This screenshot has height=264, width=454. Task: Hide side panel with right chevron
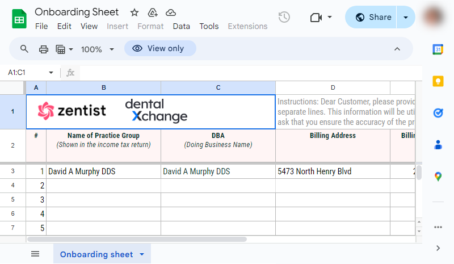[438, 248]
